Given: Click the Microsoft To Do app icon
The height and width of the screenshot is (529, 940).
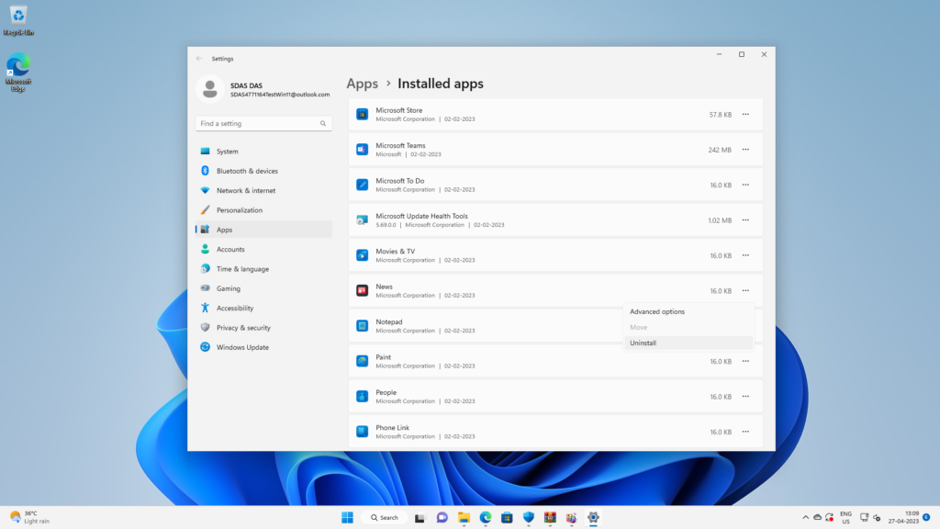Looking at the screenshot, I should pos(362,185).
